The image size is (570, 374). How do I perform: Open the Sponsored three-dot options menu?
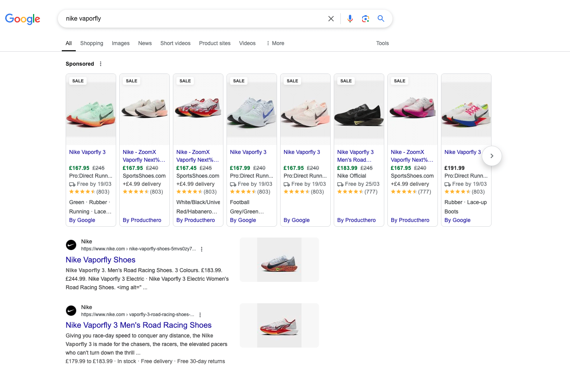pos(101,64)
